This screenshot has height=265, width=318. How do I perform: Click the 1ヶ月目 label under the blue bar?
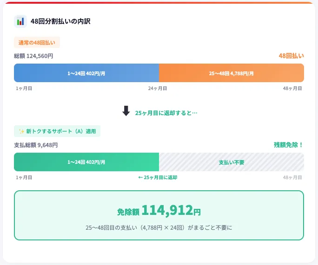click(x=24, y=88)
